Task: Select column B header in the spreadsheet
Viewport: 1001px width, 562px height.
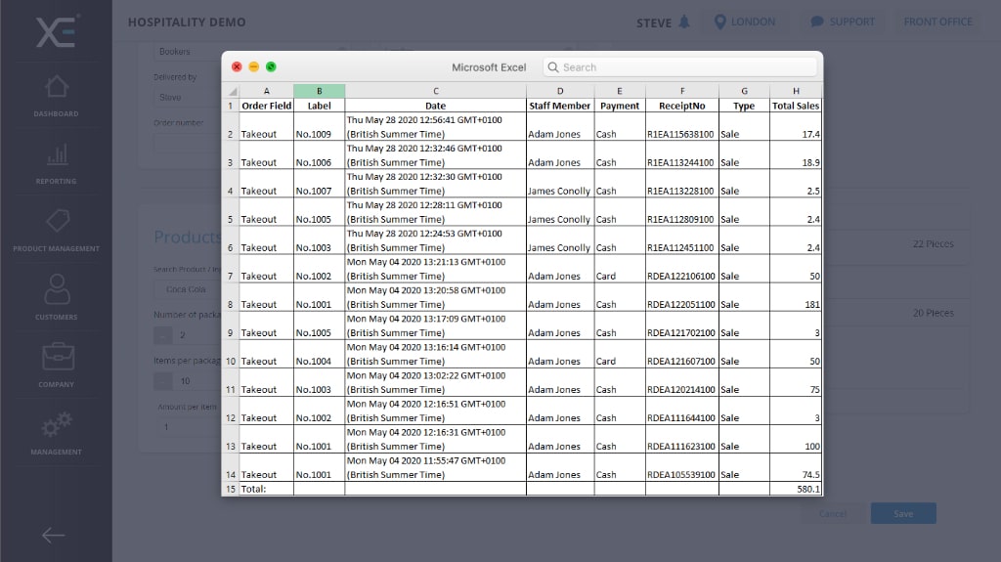Action: tap(319, 90)
